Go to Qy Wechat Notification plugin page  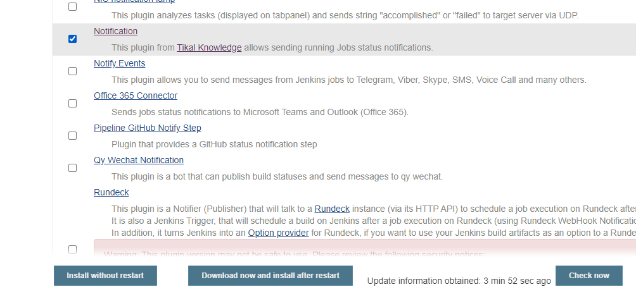tap(139, 160)
